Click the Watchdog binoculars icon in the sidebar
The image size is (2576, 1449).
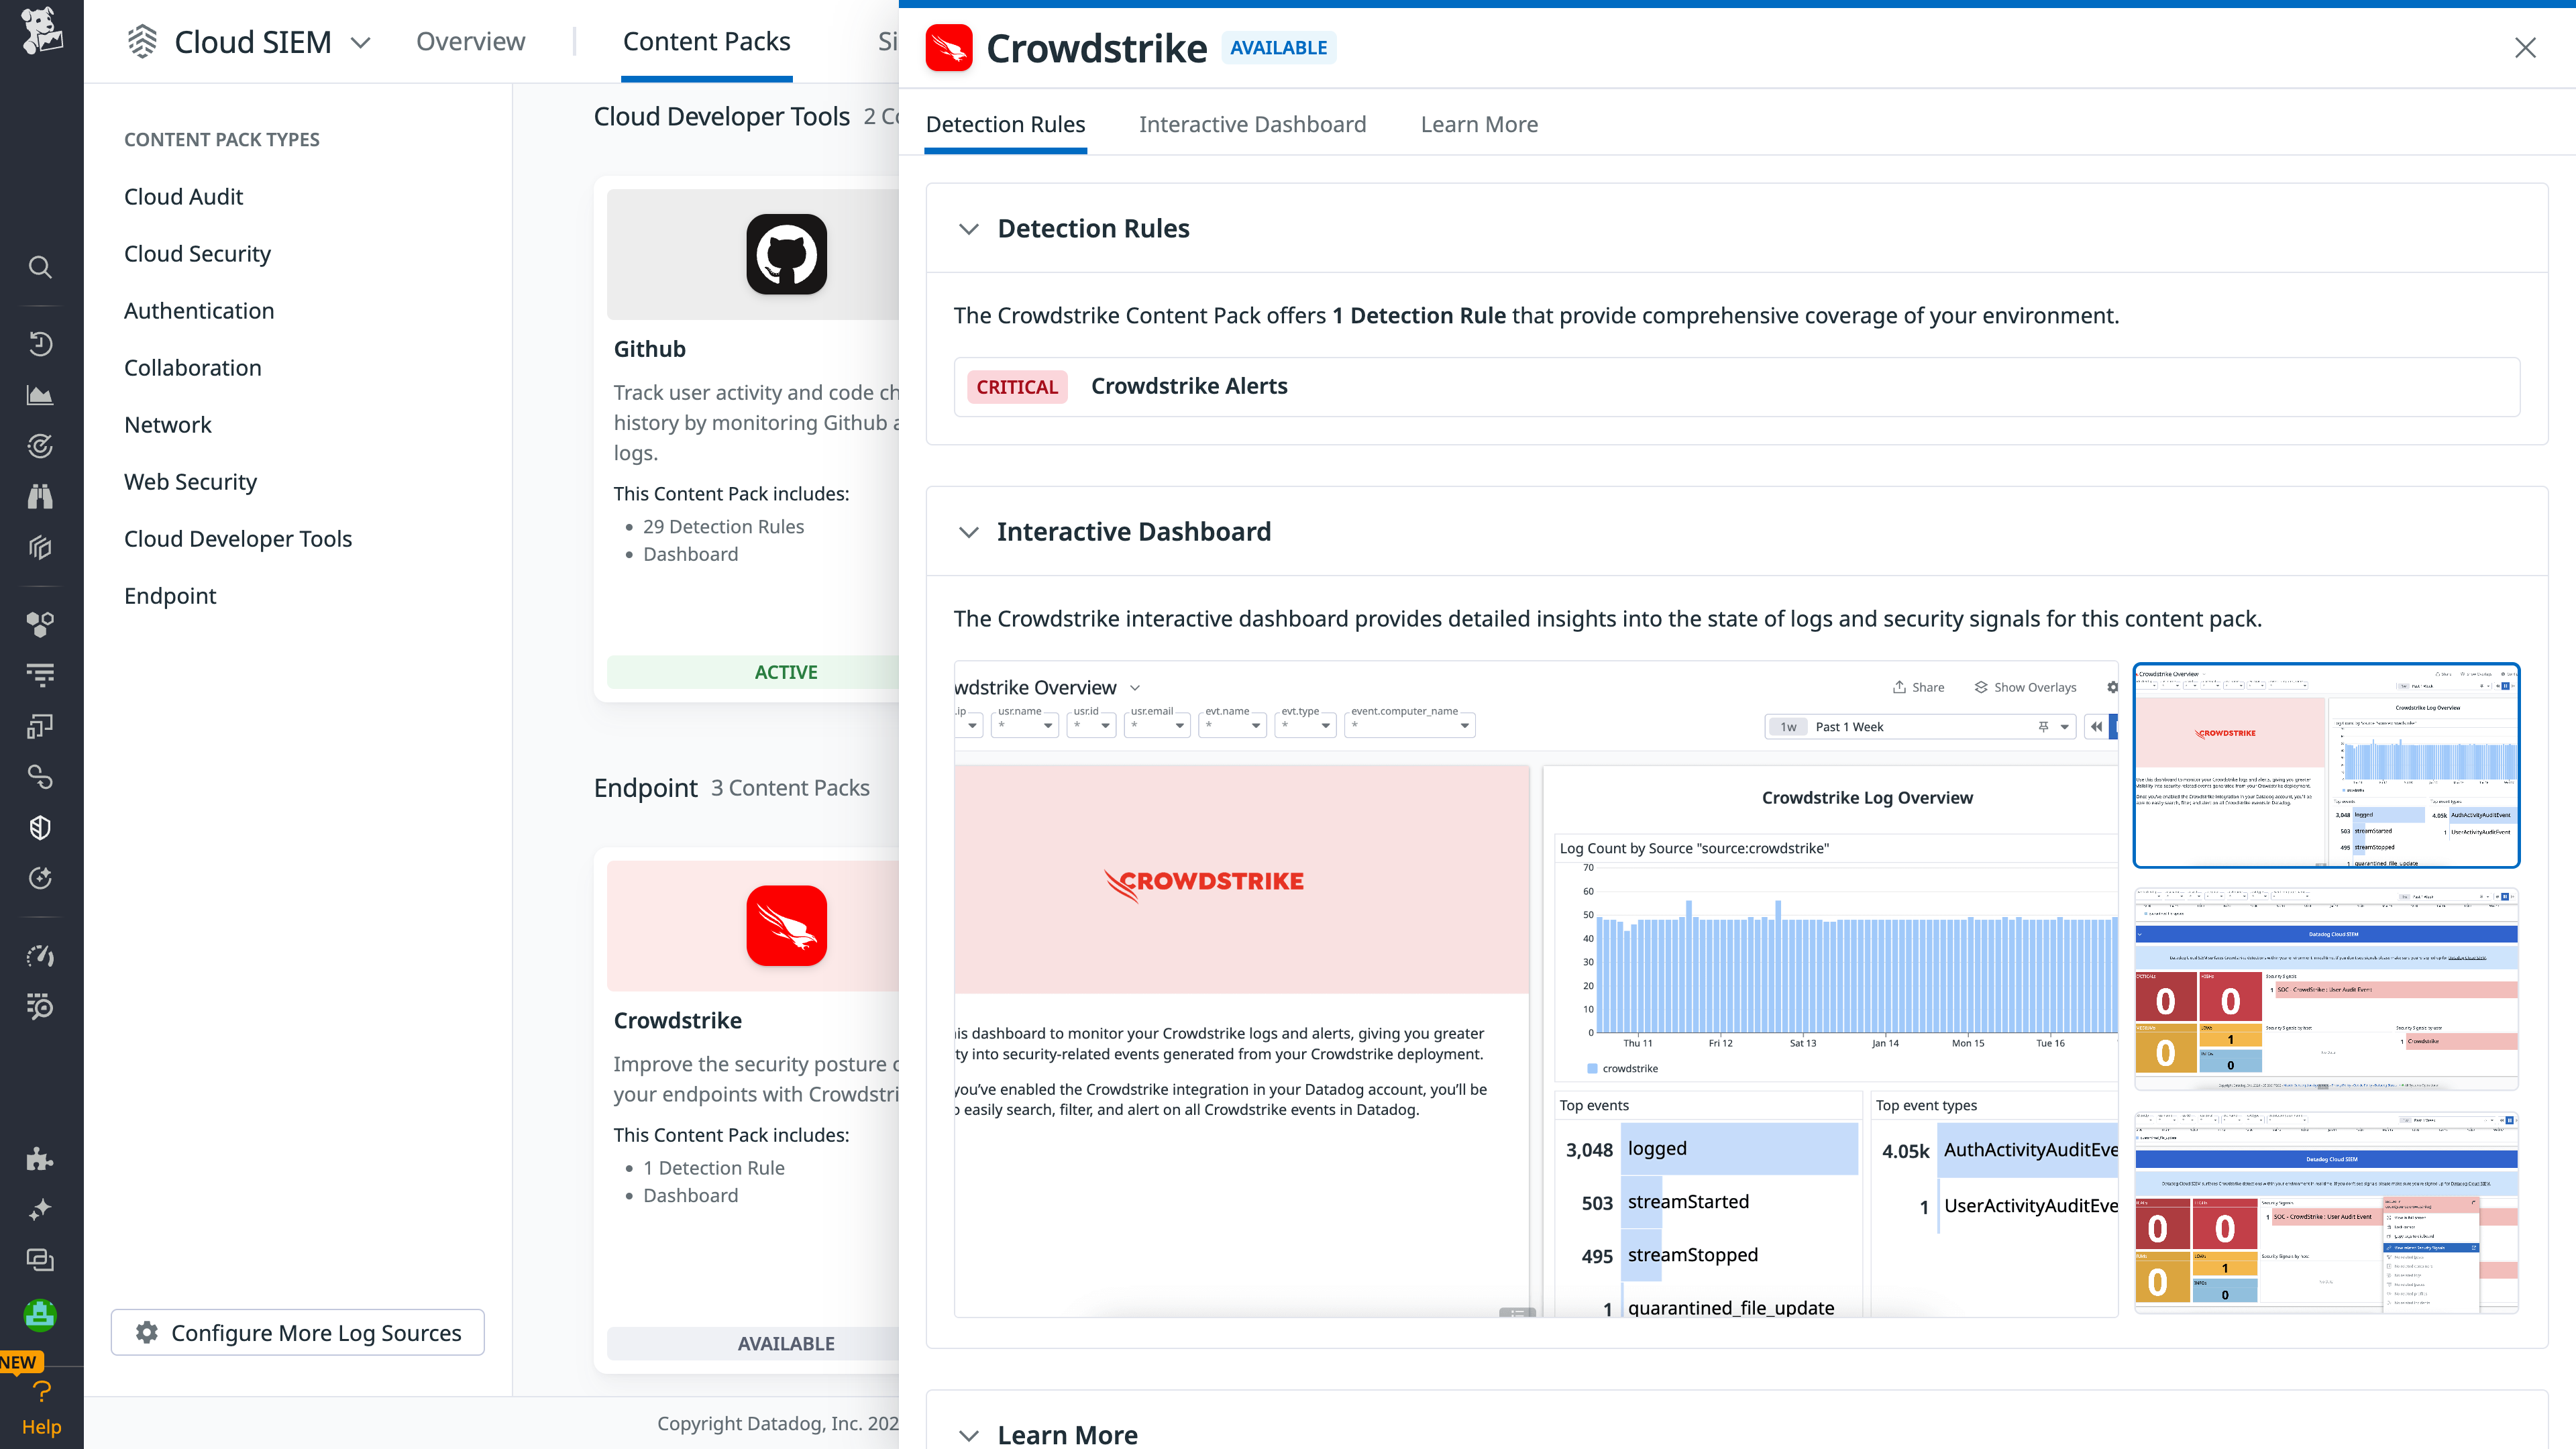coord(40,496)
